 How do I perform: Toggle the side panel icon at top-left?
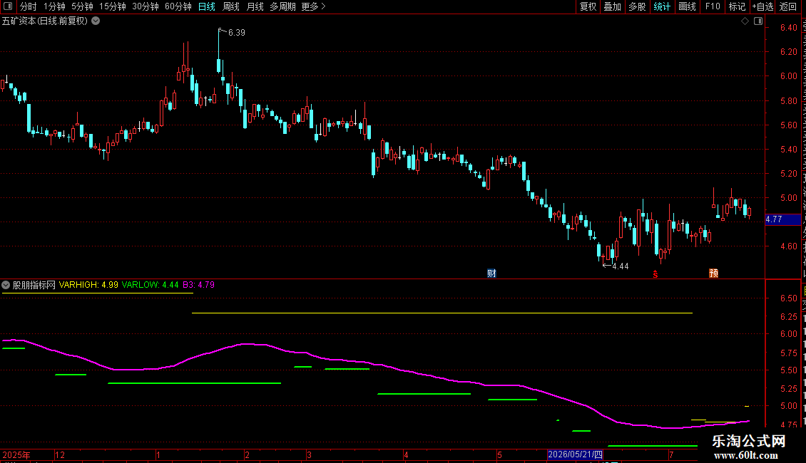click(x=8, y=6)
